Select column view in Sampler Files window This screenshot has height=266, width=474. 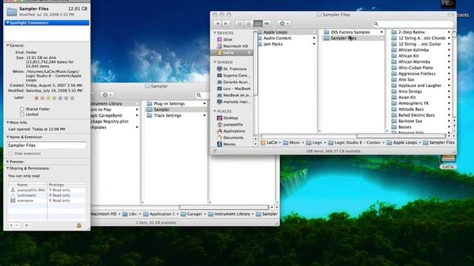pos(258,23)
